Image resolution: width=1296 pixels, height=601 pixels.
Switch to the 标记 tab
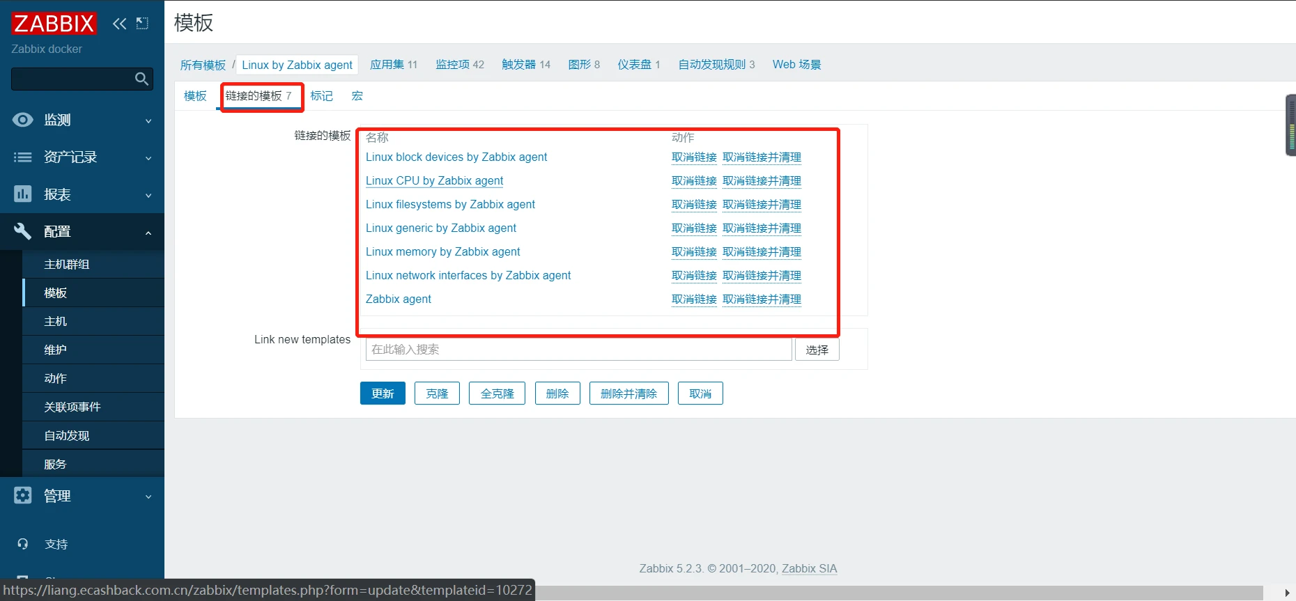[x=321, y=96]
